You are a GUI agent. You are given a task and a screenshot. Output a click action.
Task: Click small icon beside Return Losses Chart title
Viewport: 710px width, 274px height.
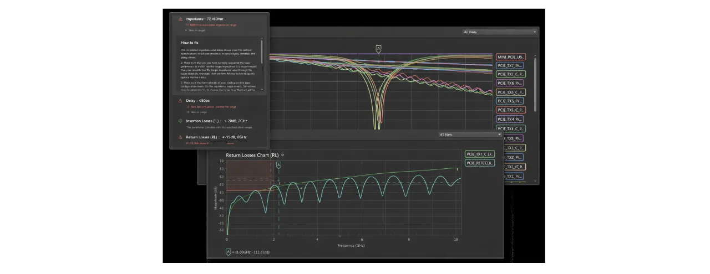[x=283, y=156]
